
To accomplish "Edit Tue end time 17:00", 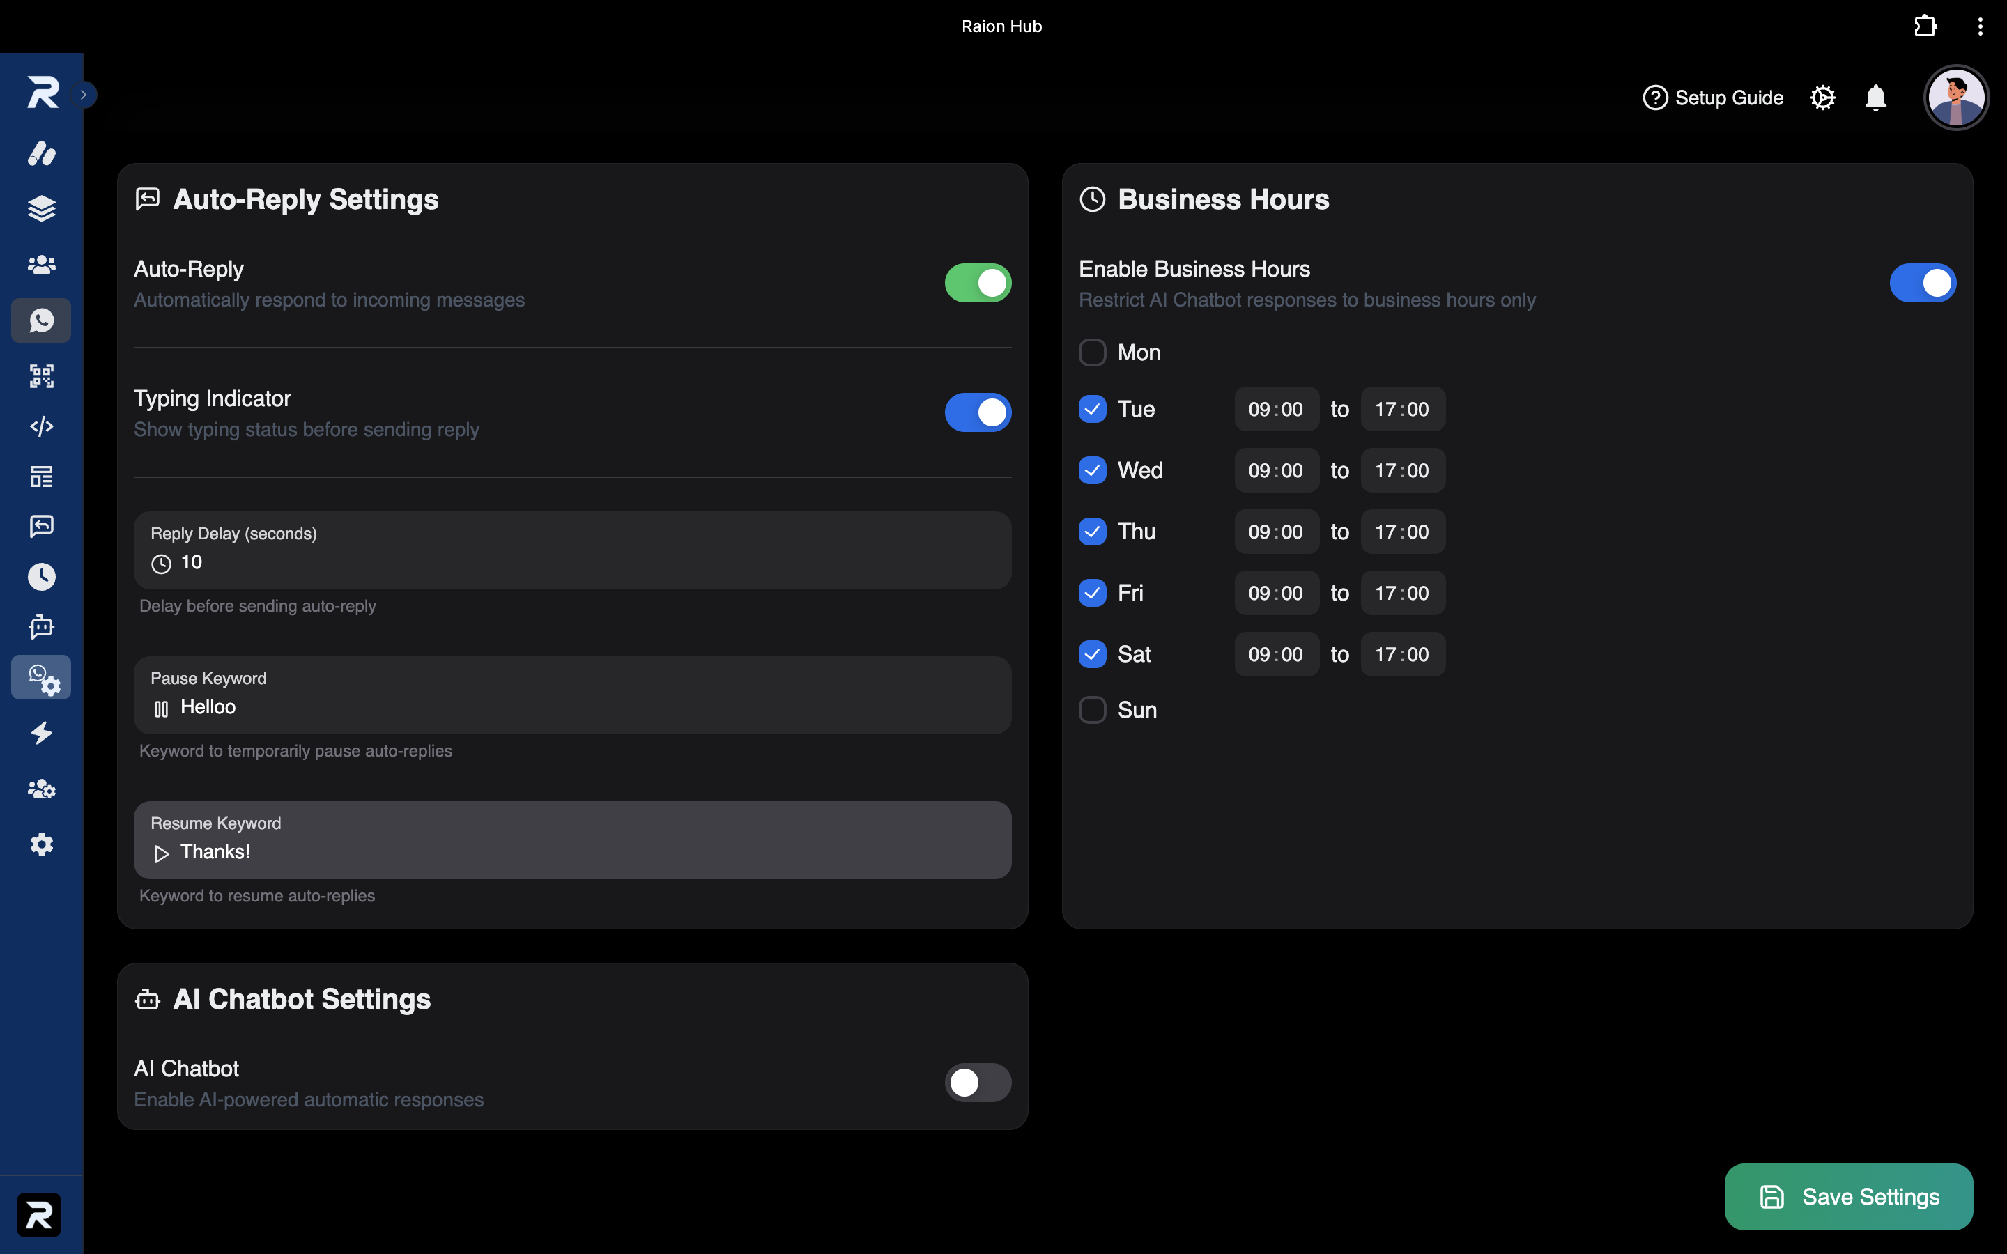I will pos(1402,409).
